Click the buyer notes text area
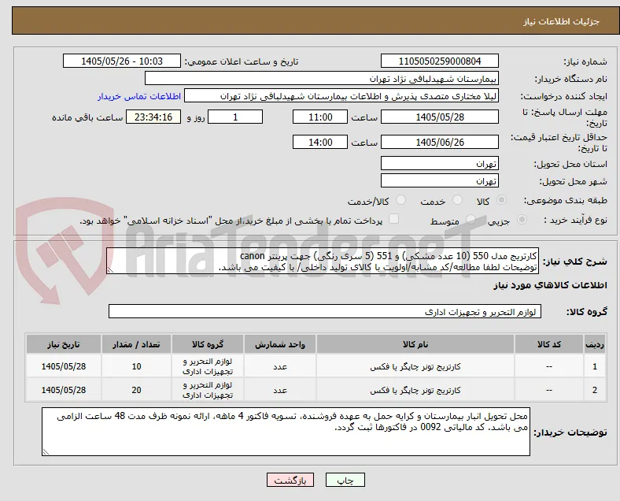 coord(286,432)
